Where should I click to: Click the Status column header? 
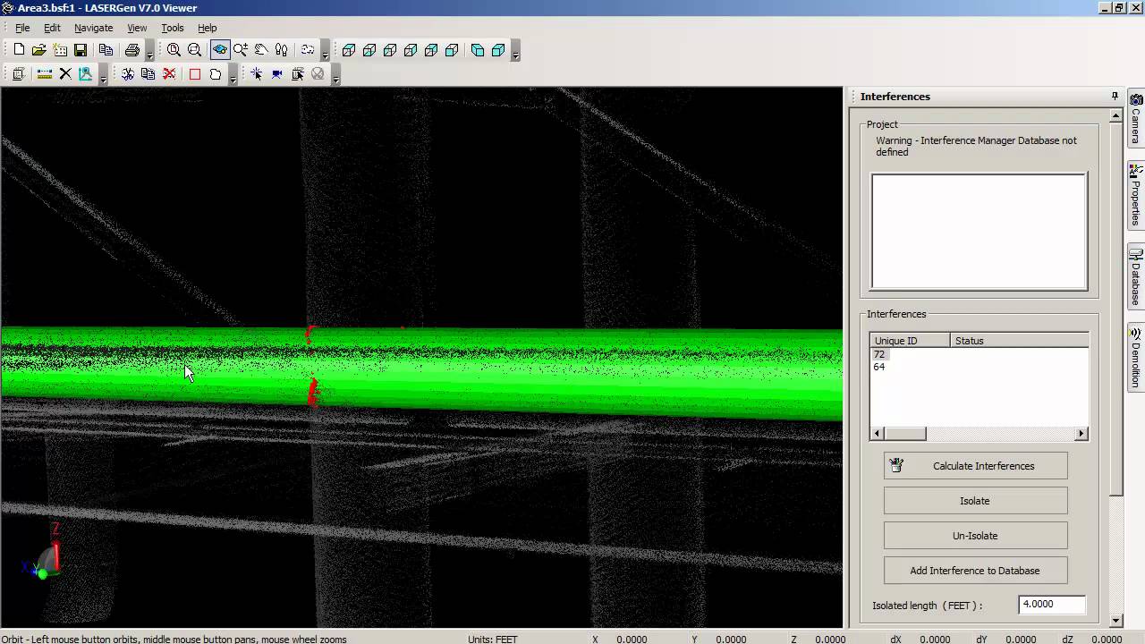[x=1019, y=341]
